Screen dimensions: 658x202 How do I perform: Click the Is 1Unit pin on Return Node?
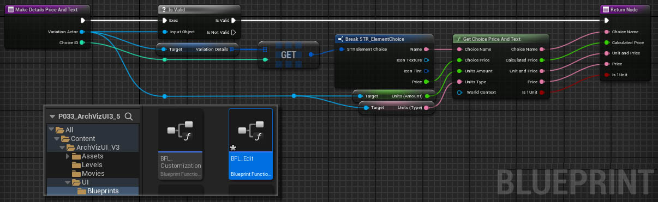tap(607, 75)
